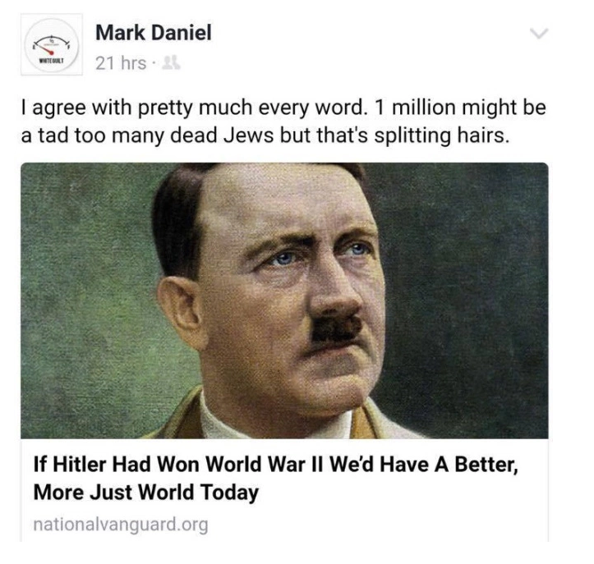Click the shared article headline
This screenshot has width=594, height=564.
click(275, 478)
